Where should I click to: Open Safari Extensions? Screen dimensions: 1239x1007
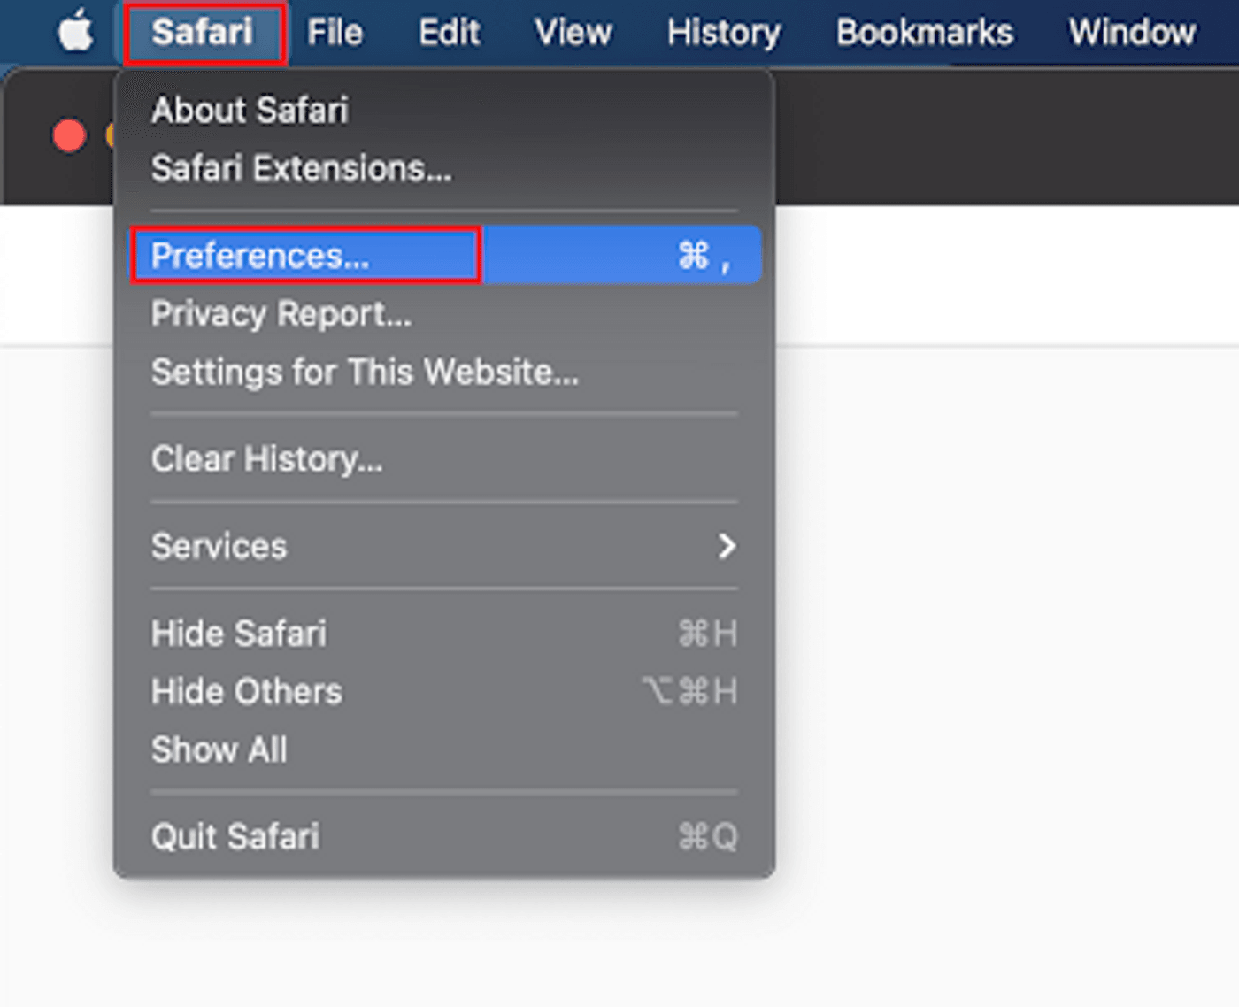pyautogui.click(x=302, y=169)
